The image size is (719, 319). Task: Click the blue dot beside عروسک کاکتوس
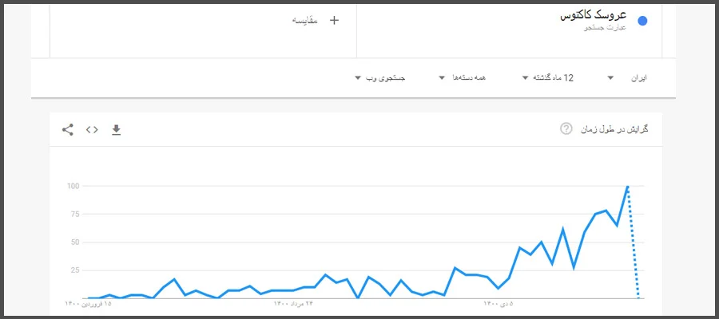(642, 22)
